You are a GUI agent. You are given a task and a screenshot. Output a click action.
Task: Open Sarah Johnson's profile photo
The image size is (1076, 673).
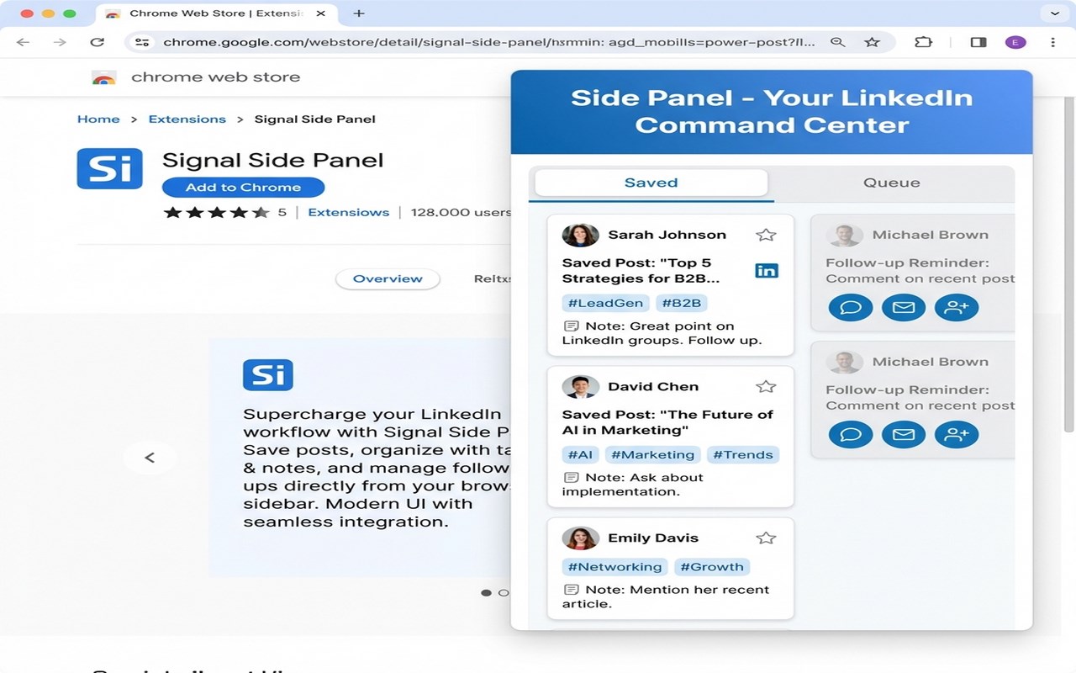(580, 235)
